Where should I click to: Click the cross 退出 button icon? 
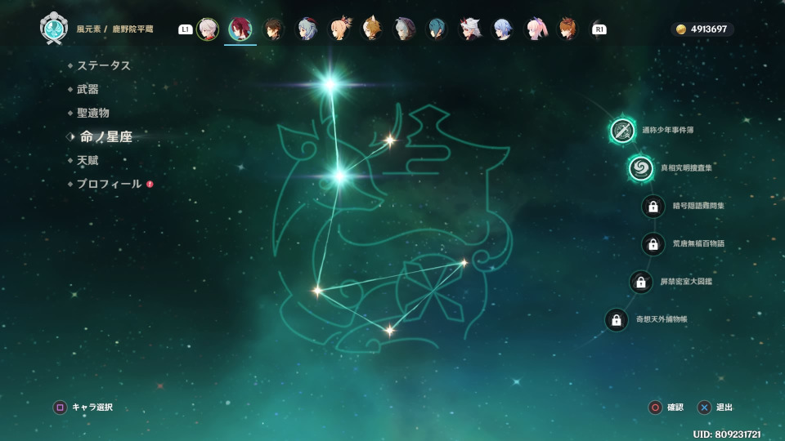pyautogui.click(x=704, y=408)
